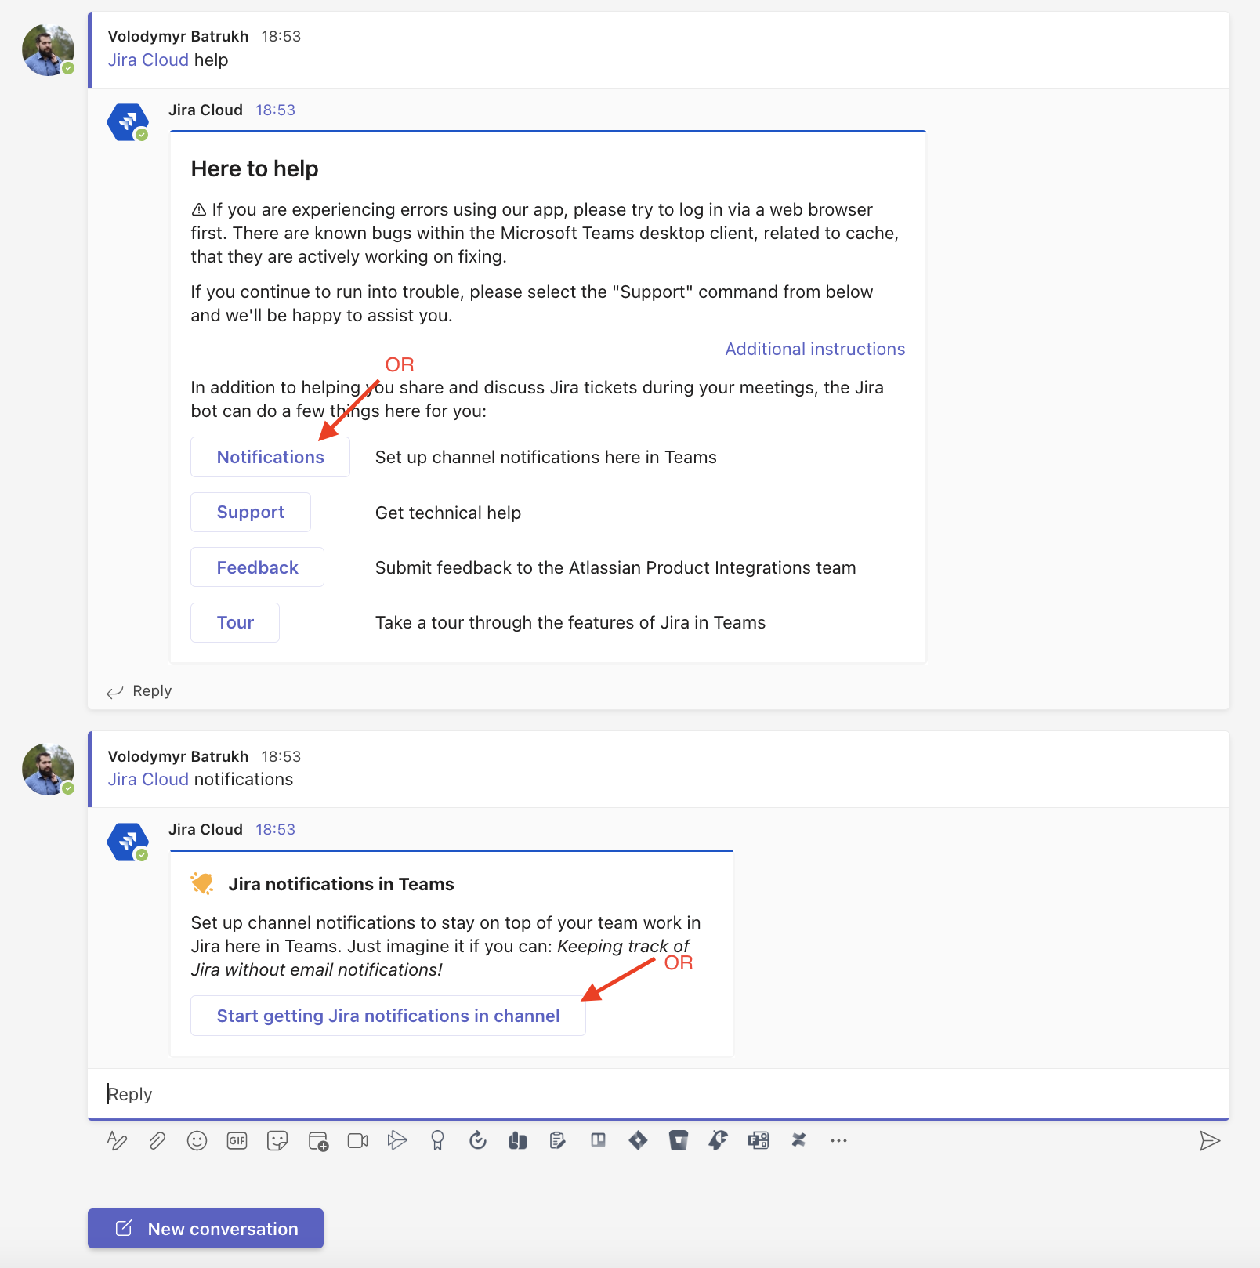Open the Jira Cloud app icon
The height and width of the screenshot is (1268, 1260).
(x=127, y=121)
